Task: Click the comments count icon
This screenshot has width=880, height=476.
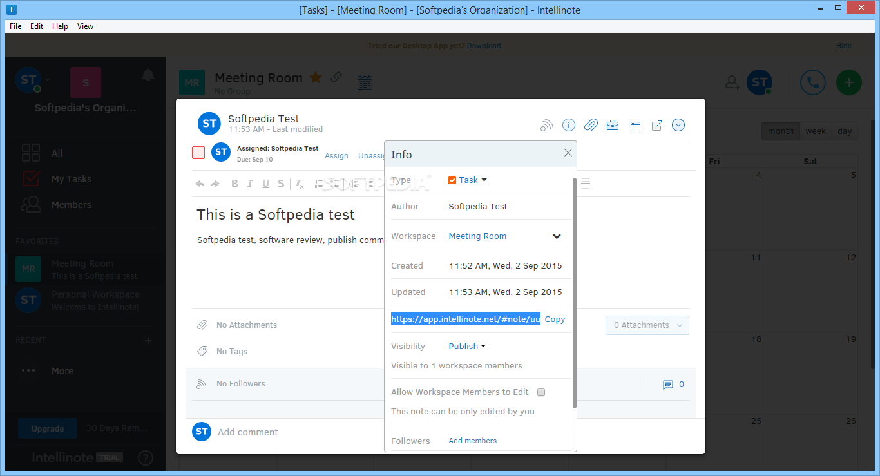Action: point(668,385)
